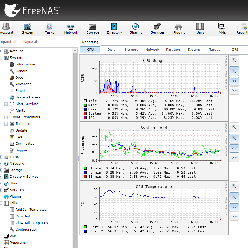Viewport: 248px width, 248px height.
Task: Open Plugins from the top toolbar
Action: (179, 29)
